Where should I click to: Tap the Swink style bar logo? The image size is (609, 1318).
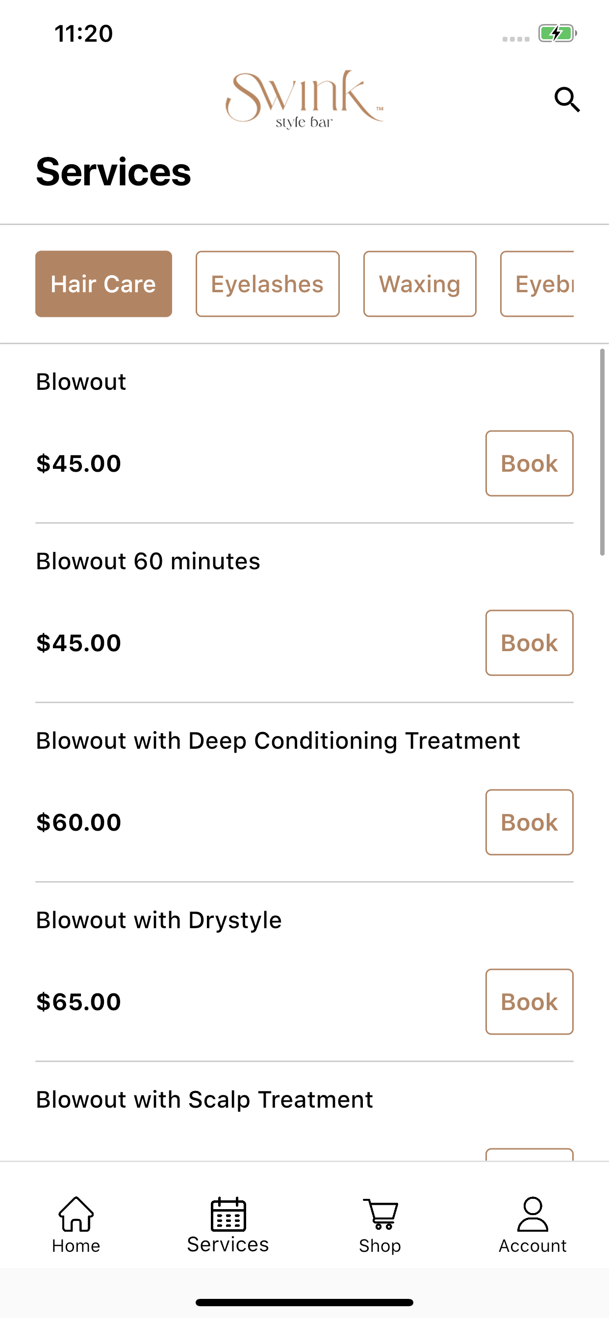pyautogui.click(x=304, y=100)
